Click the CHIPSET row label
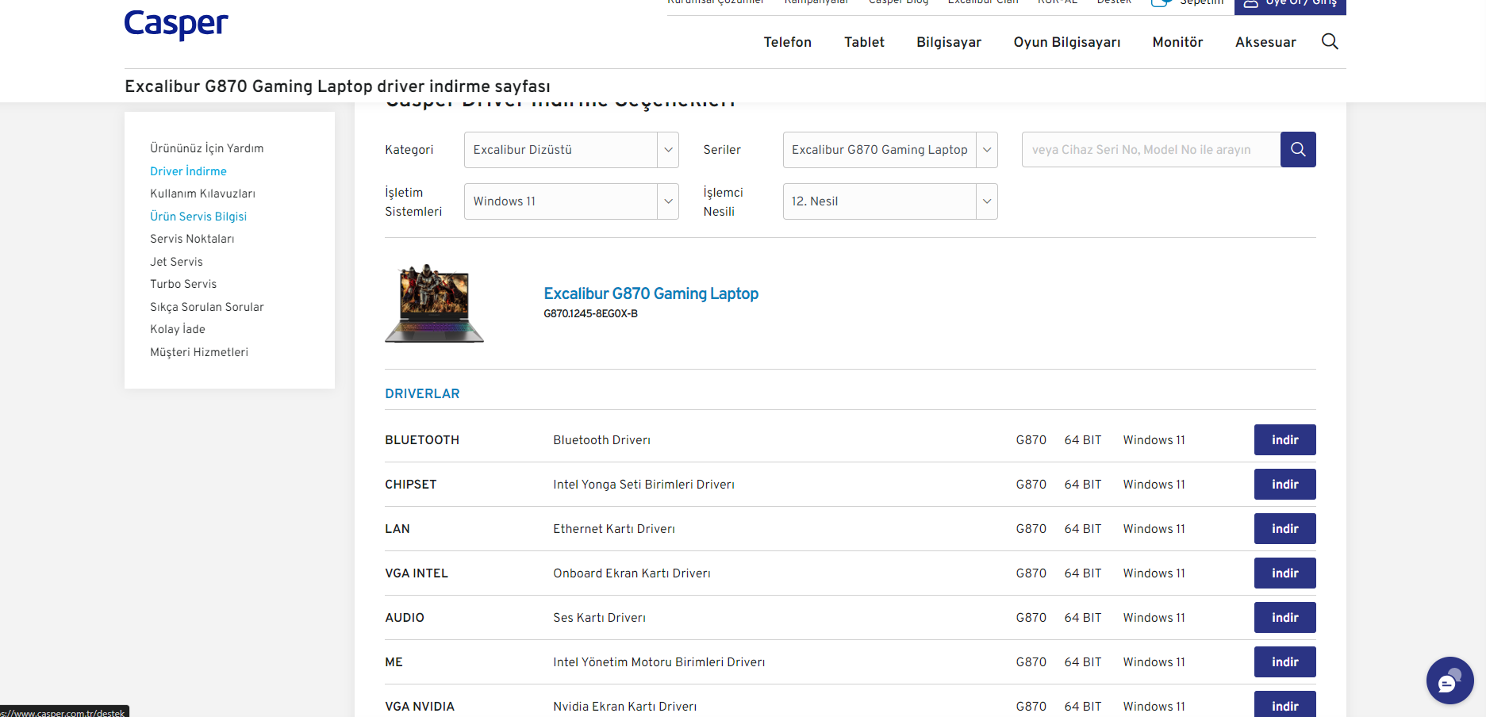 click(411, 485)
